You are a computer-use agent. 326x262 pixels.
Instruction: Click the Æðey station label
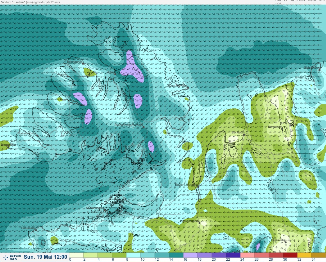tap(111, 72)
